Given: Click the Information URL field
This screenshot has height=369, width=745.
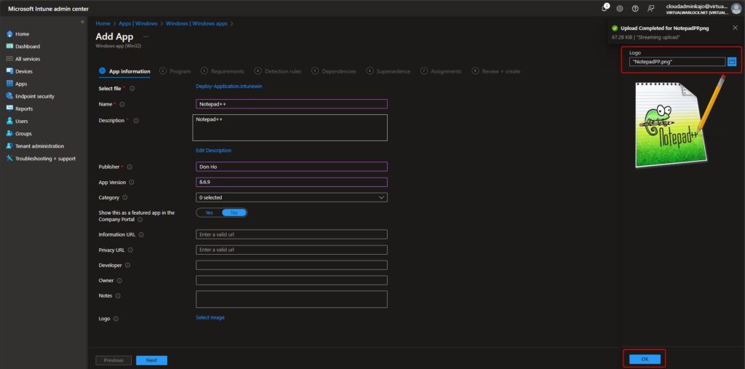Looking at the screenshot, I should [x=292, y=234].
